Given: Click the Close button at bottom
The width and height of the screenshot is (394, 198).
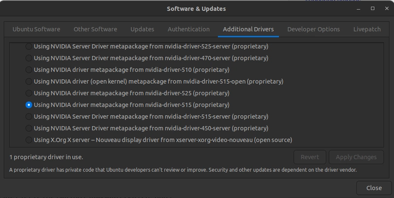Looking at the screenshot, I should 374,188.
